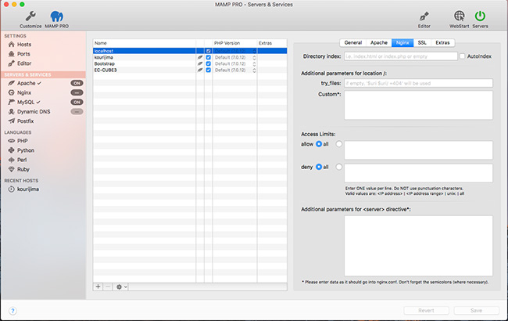Toggle the Apache ON switch
Image resolution: width=508 pixels, height=321 pixels.
tap(77, 83)
